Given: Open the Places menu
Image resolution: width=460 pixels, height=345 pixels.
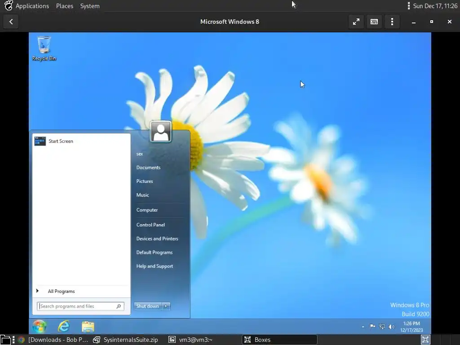Looking at the screenshot, I should click(65, 6).
